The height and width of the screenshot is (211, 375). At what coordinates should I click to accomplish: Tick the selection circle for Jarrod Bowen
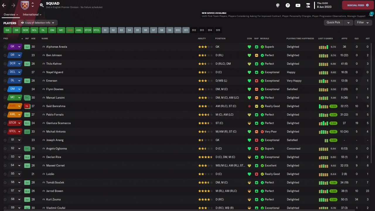pyautogui.click(x=5, y=191)
